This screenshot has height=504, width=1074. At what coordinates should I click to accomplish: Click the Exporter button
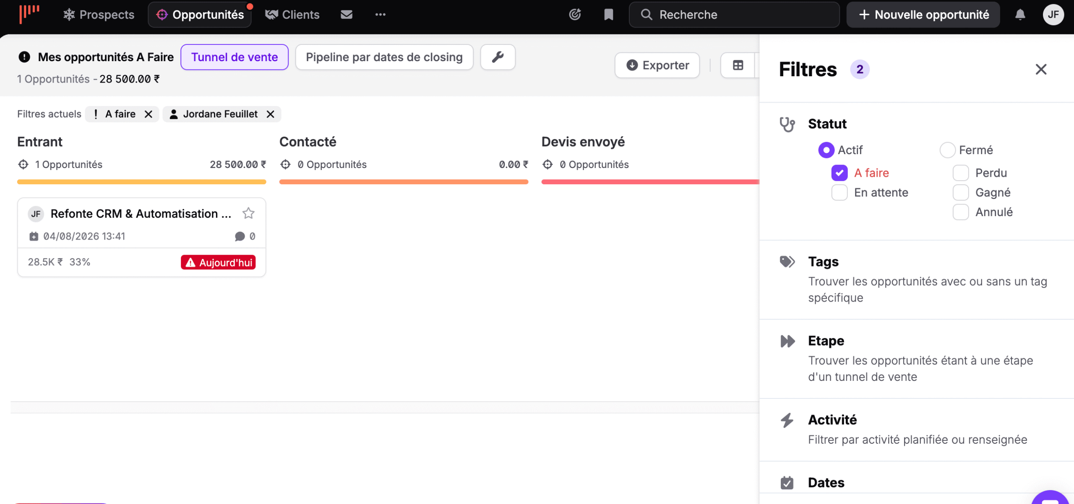[x=657, y=65]
